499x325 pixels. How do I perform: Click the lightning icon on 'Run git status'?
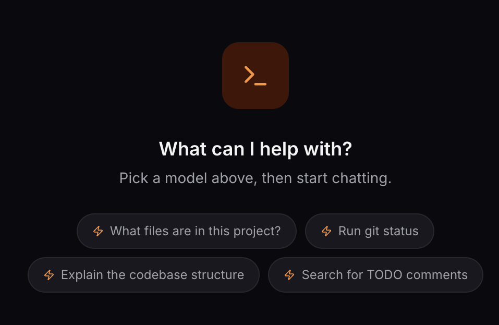(326, 231)
